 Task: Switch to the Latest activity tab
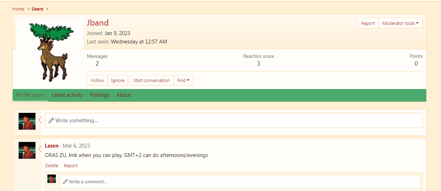[x=67, y=95]
